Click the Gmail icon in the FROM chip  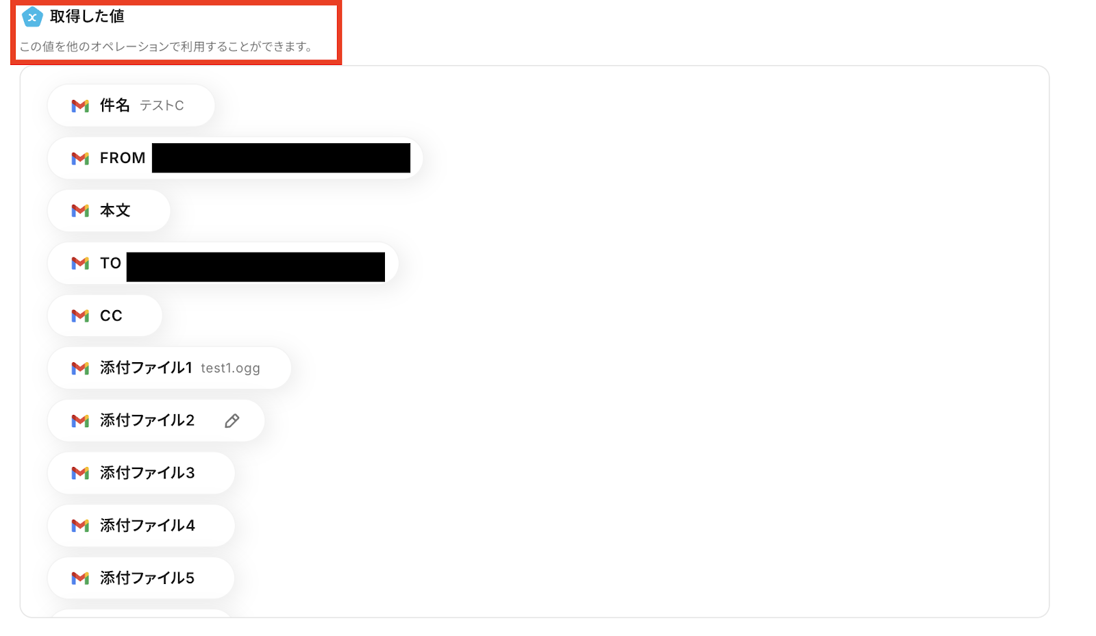pyautogui.click(x=80, y=158)
